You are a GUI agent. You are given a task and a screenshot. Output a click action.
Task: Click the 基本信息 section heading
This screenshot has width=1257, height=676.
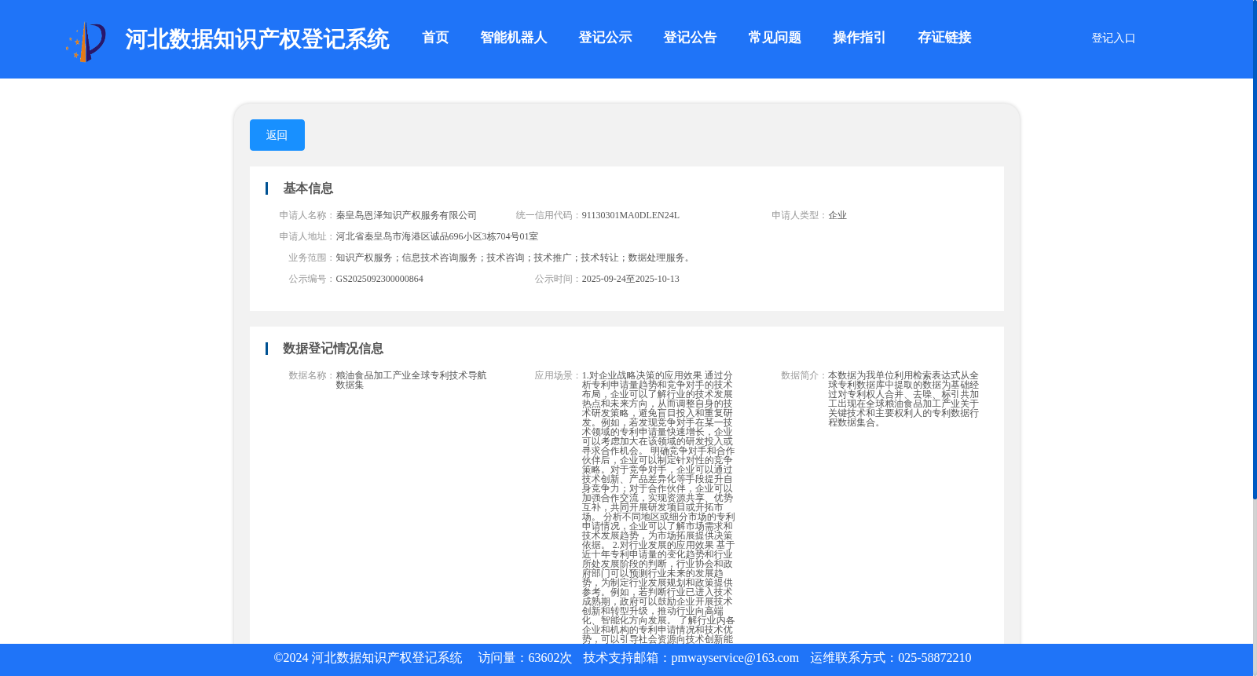tap(308, 188)
